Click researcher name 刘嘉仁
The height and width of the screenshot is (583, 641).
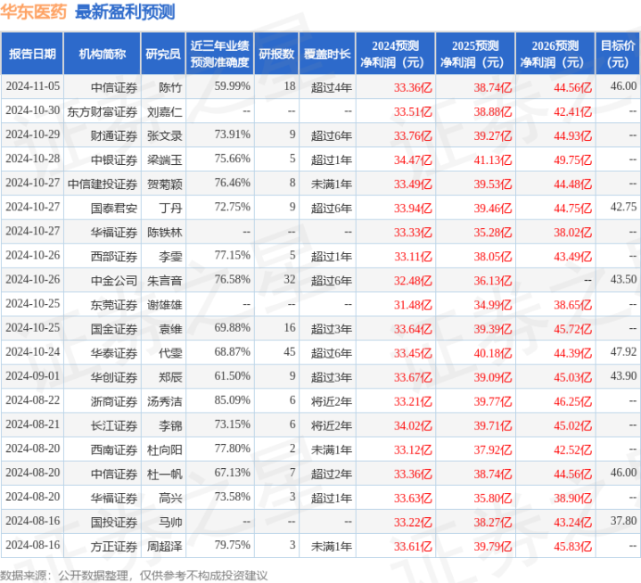[165, 111]
